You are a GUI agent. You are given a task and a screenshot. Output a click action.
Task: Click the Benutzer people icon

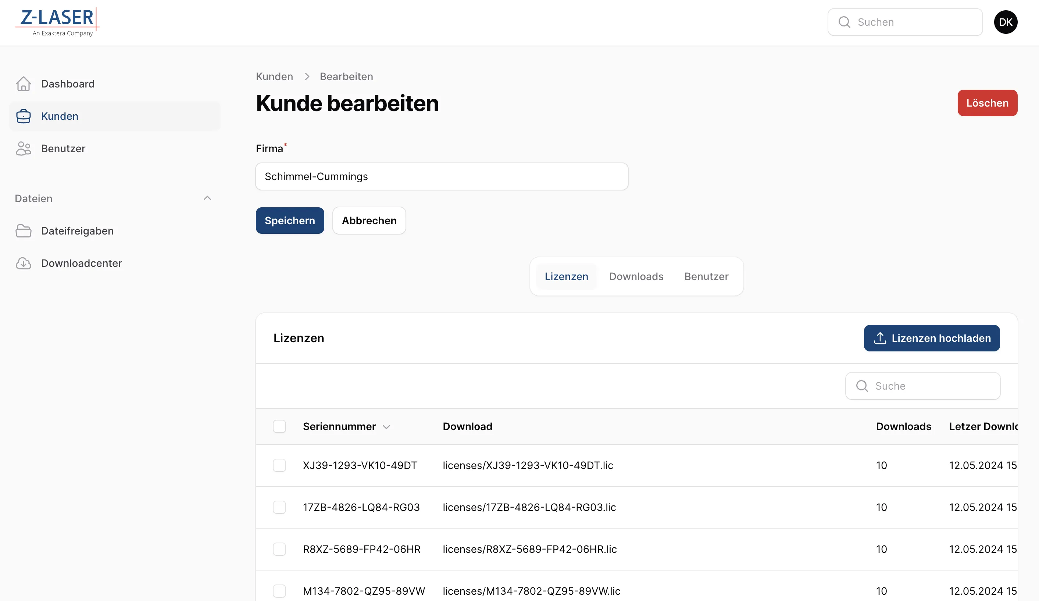24,149
